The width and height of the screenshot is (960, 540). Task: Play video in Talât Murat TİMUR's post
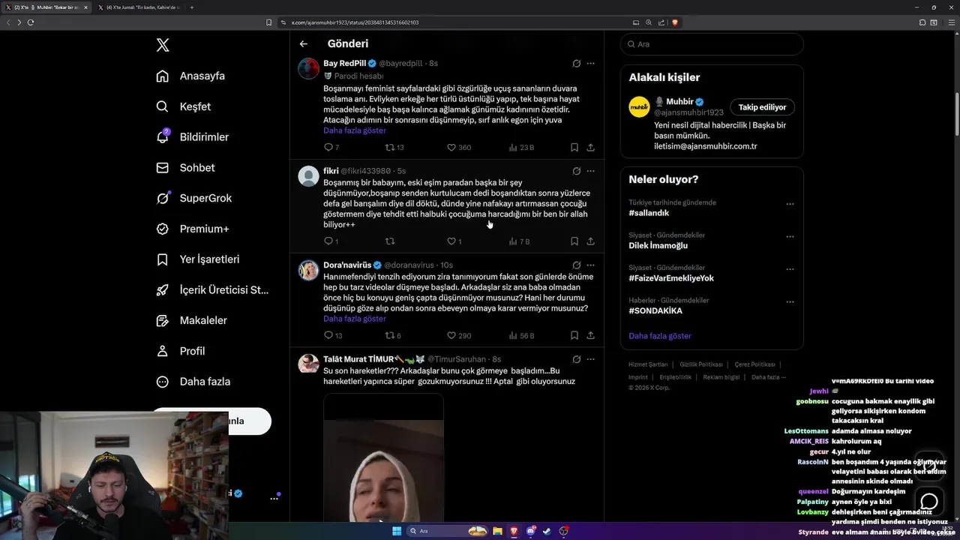click(383, 457)
